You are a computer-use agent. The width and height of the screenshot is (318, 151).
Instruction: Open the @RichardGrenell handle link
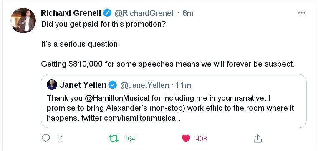(x=144, y=13)
